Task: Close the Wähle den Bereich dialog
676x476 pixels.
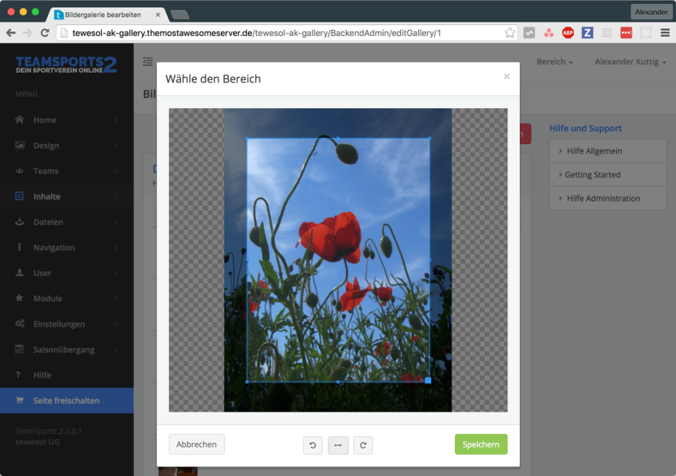Action: pos(506,76)
